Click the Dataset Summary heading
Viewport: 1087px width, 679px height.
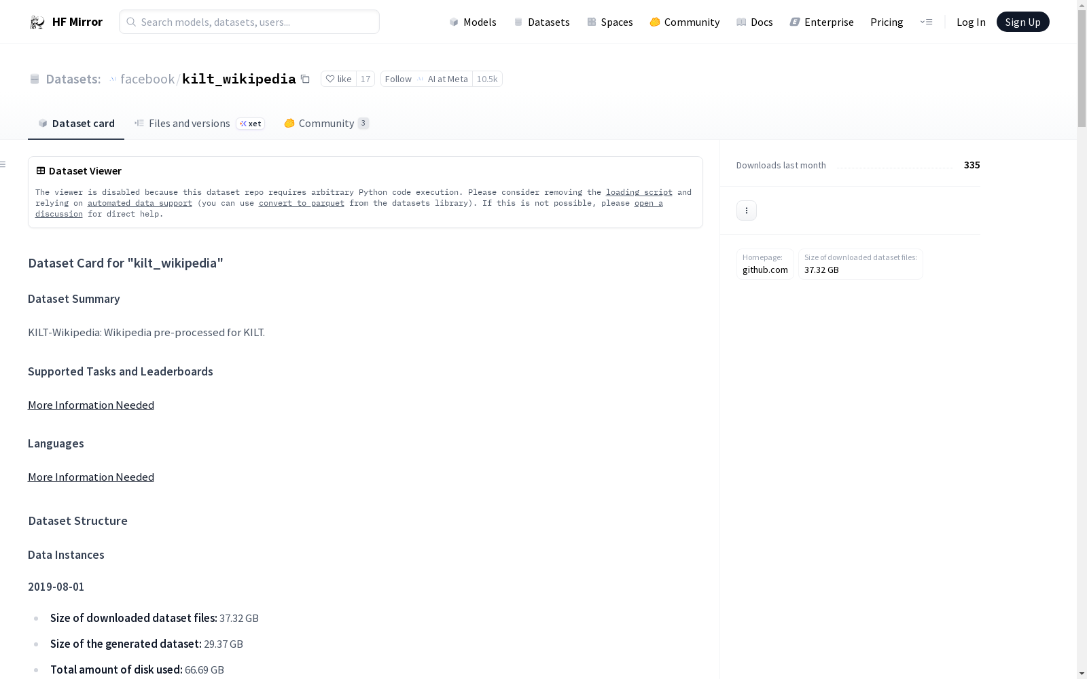click(x=74, y=299)
